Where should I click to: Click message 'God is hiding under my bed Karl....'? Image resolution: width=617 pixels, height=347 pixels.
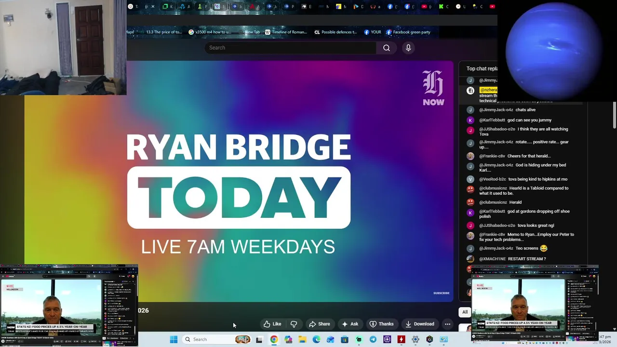[x=523, y=167]
